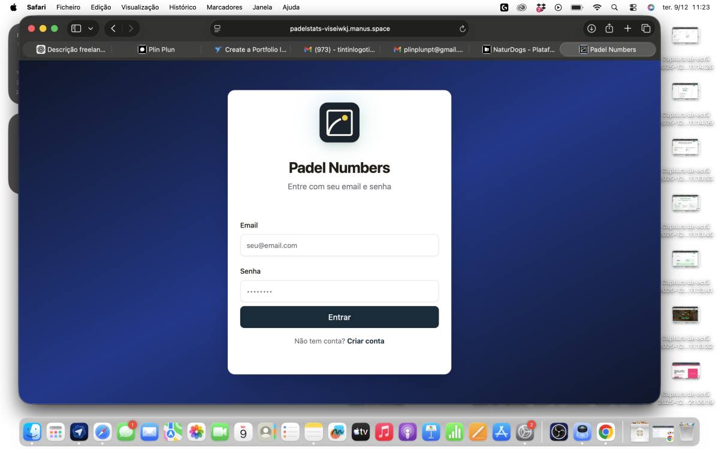This screenshot has width=719, height=449.
Task: Switch to the plinplunpt@gmail tab
Action: pos(428,50)
